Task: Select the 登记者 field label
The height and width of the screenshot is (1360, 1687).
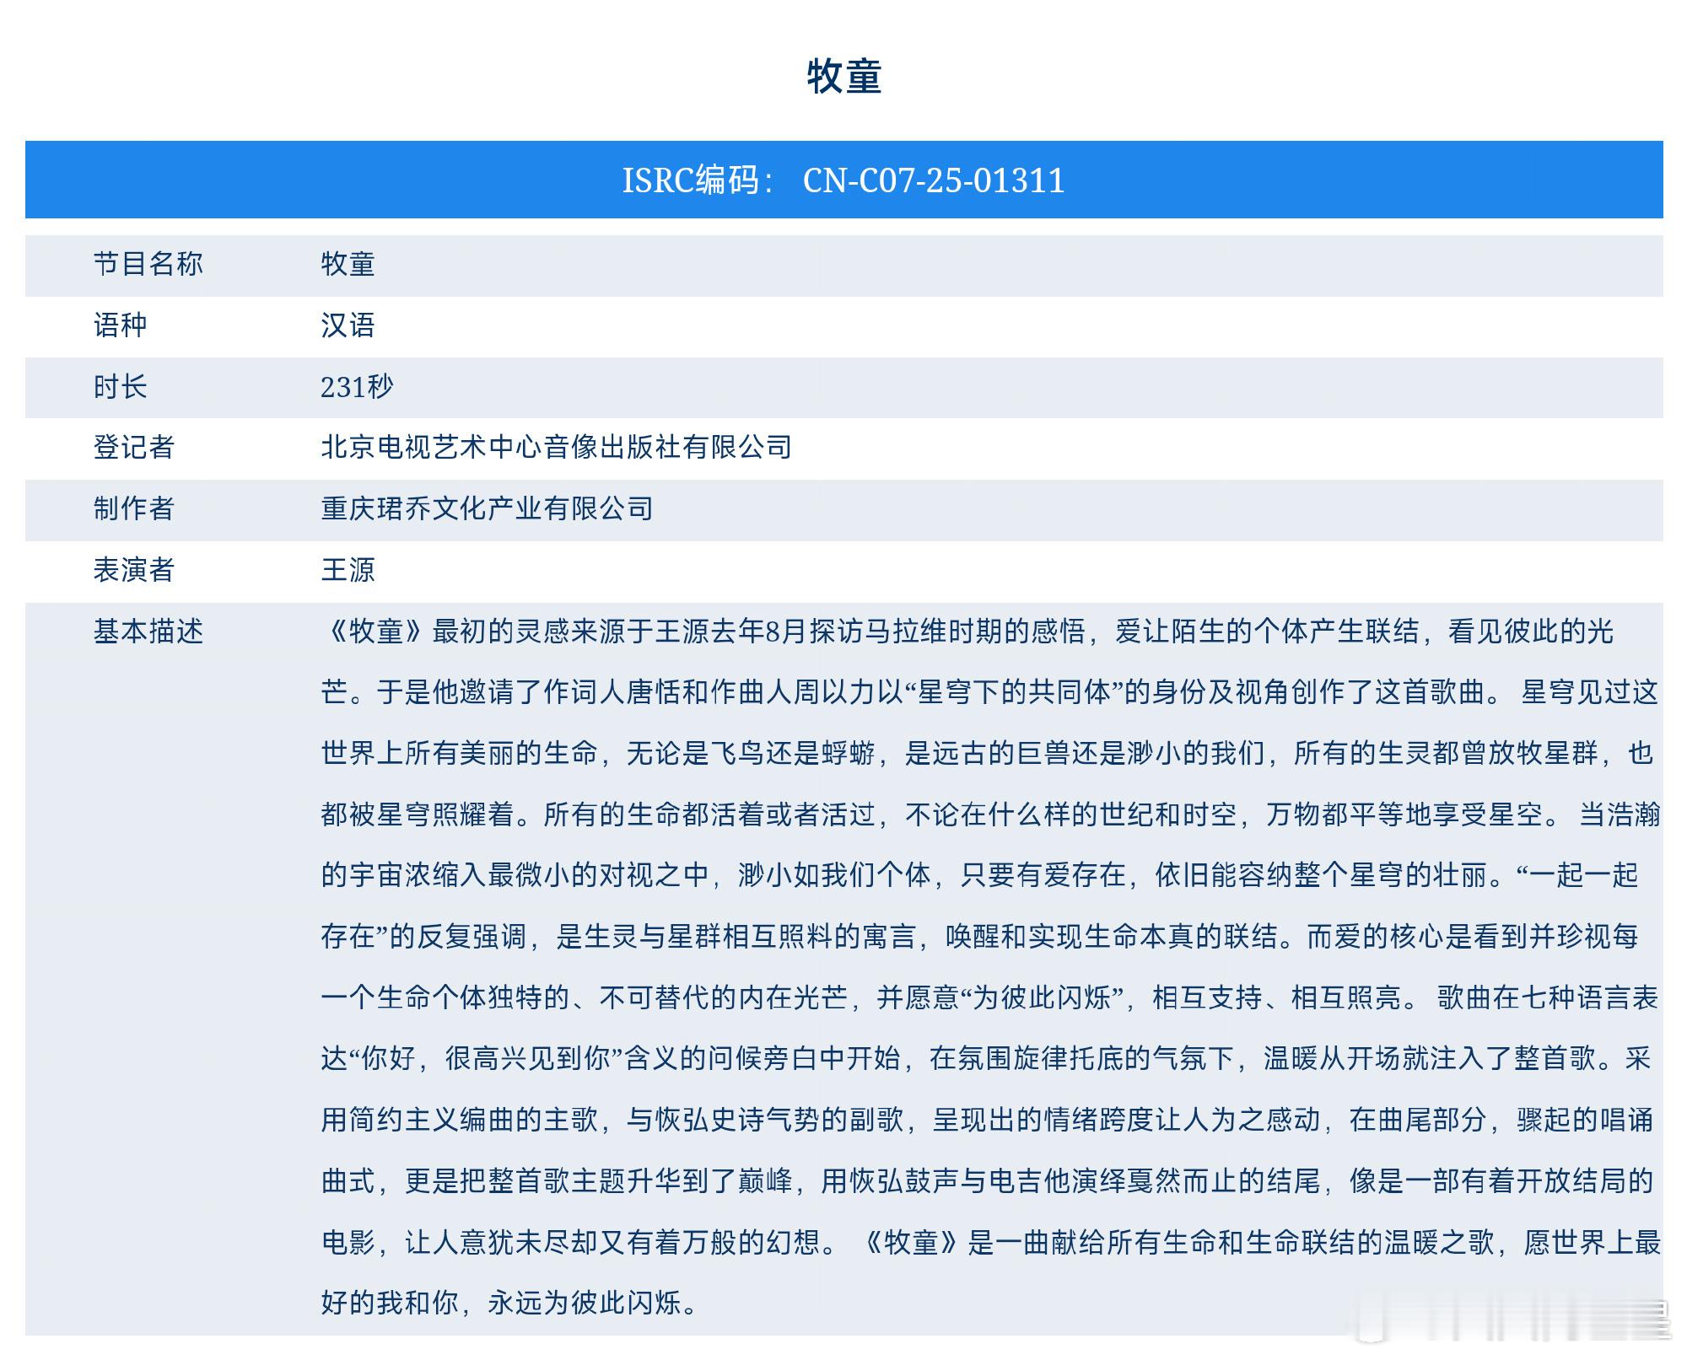Action: pyautogui.click(x=133, y=447)
